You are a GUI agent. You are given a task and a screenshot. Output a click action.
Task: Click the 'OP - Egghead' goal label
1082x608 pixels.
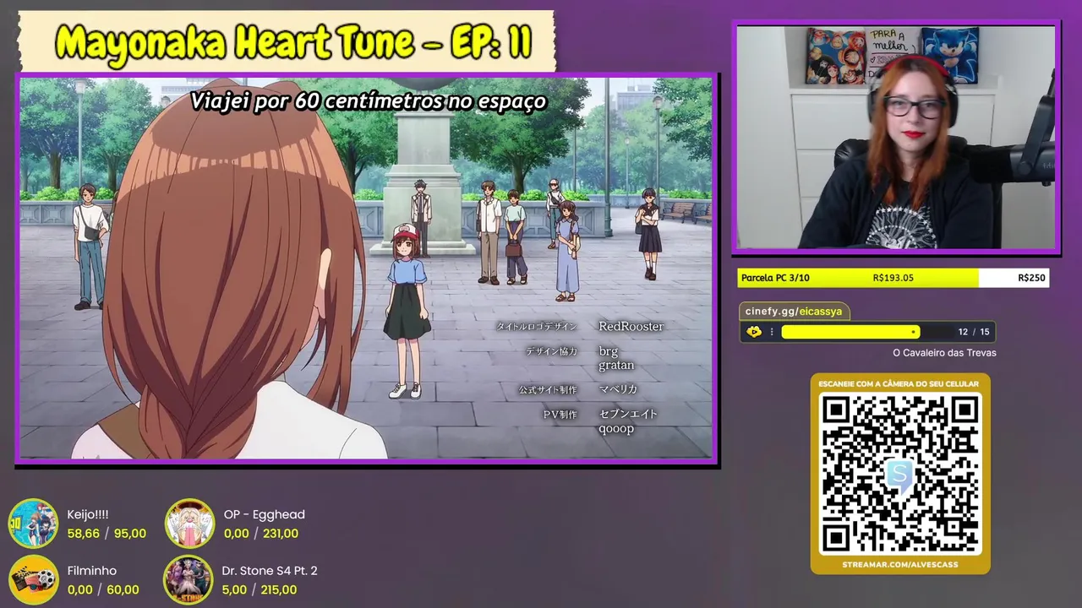[x=265, y=514]
